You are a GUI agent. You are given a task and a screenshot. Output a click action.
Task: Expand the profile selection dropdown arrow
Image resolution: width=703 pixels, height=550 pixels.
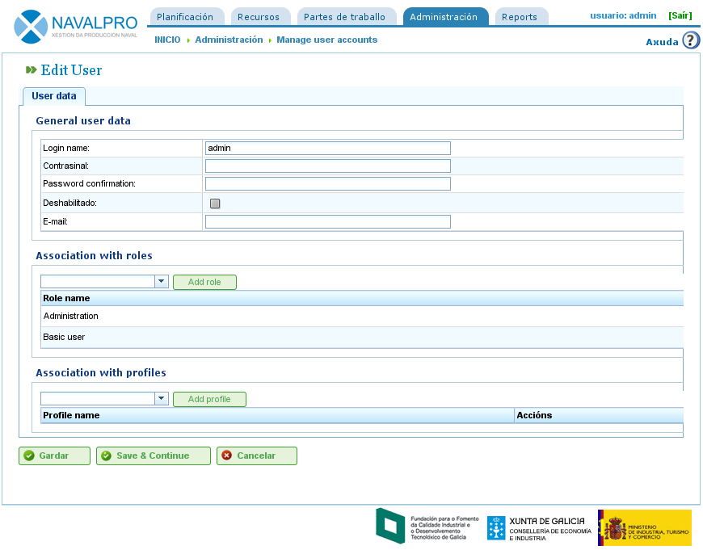point(162,399)
